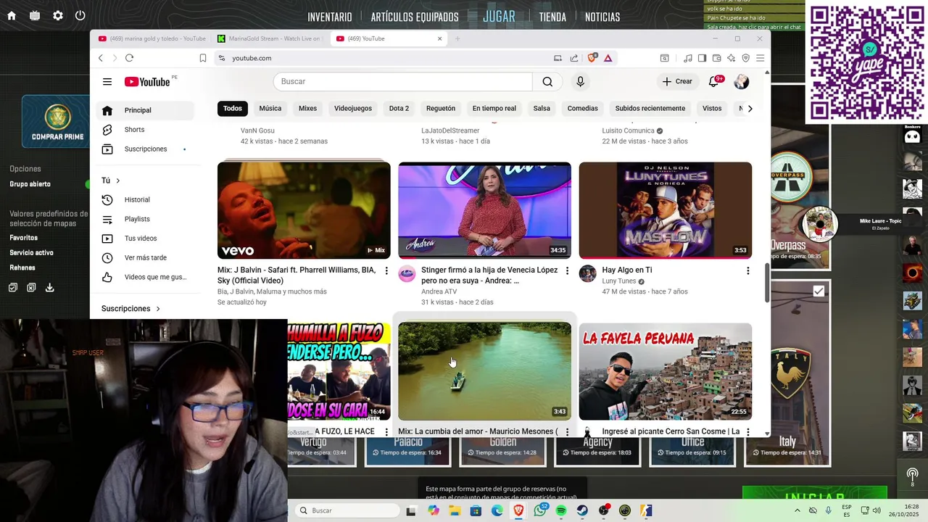Open the TIENDA game menu tab
928x522 pixels.
coord(552,17)
